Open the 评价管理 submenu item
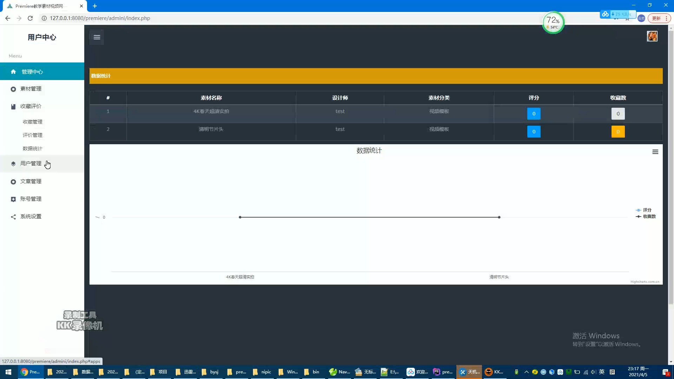Viewport: 674px width, 379px height. pyautogui.click(x=33, y=135)
